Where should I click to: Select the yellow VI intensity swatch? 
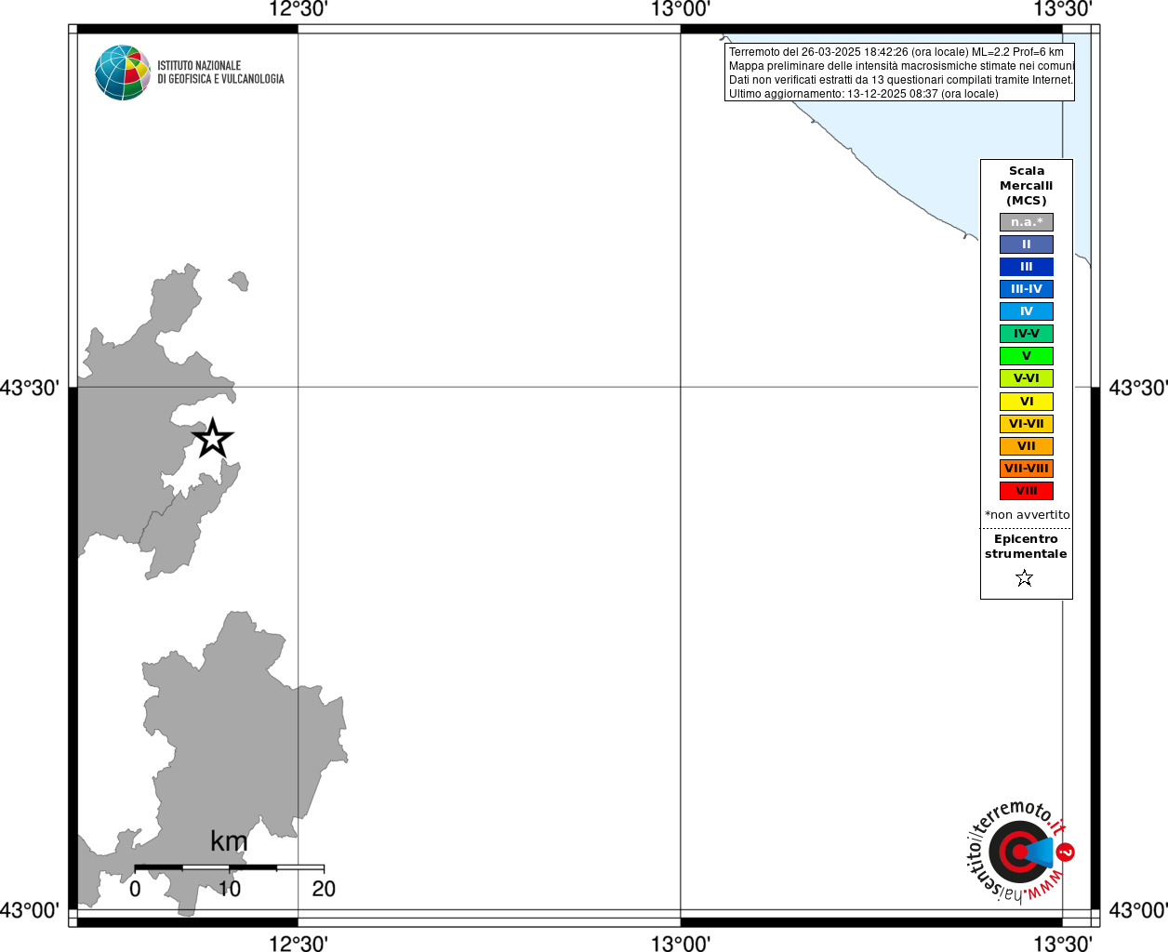click(x=1027, y=402)
